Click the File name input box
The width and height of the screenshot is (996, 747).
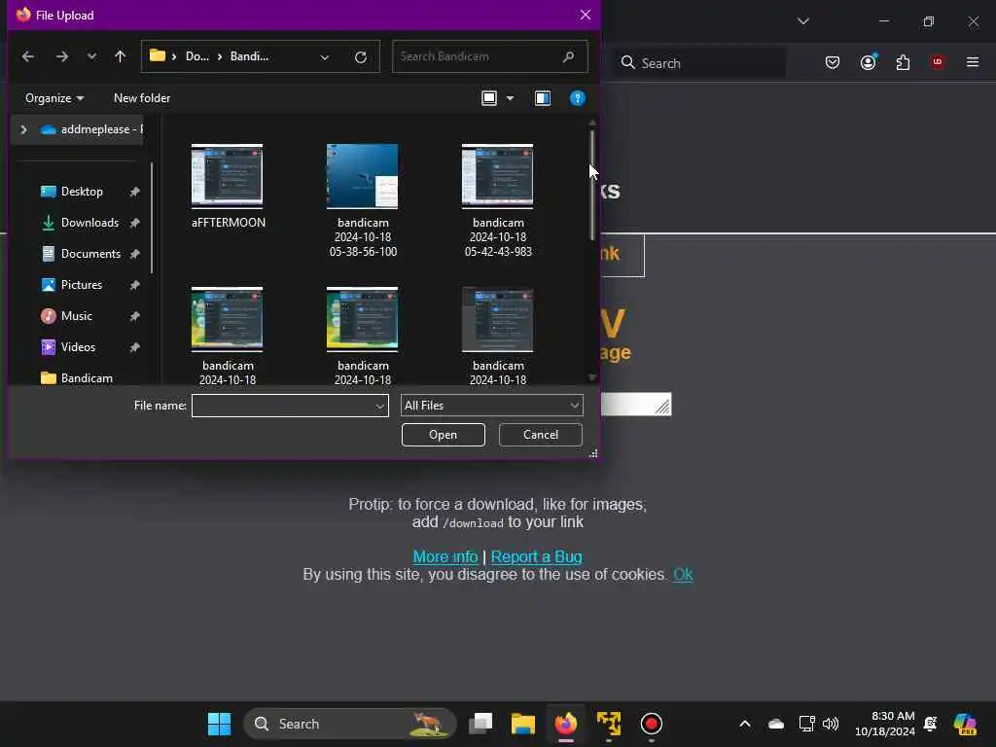click(283, 406)
